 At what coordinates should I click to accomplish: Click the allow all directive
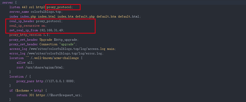pyautogui.click(x=25, y=63)
